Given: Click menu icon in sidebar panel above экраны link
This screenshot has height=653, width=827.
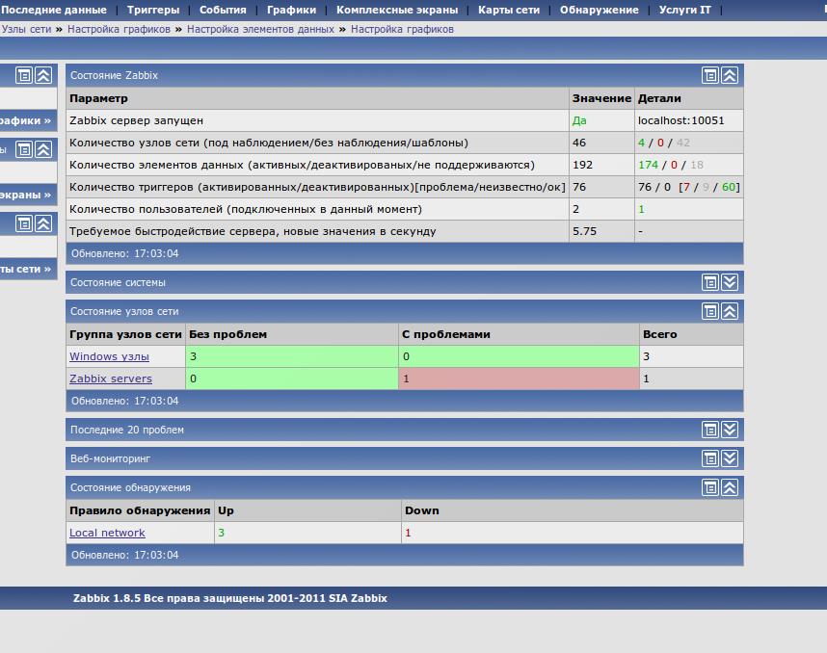Looking at the screenshot, I should coord(24,149).
